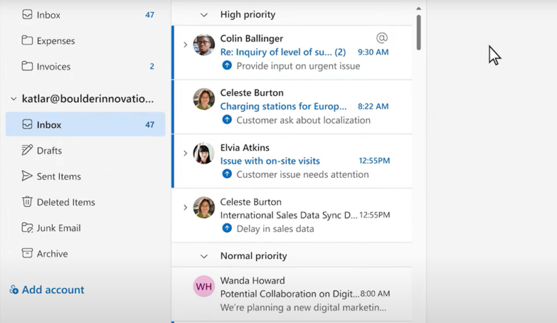Click the selected Inbox tray icon

pyautogui.click(x=27, y=124)
